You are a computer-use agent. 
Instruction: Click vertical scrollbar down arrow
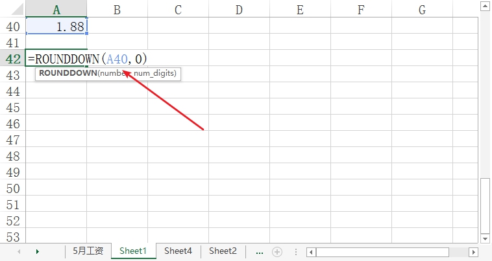click(485, 239)
